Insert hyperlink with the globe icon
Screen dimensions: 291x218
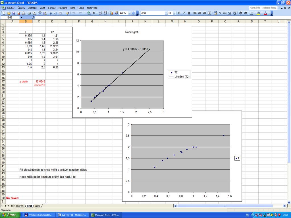coord(89,13)
